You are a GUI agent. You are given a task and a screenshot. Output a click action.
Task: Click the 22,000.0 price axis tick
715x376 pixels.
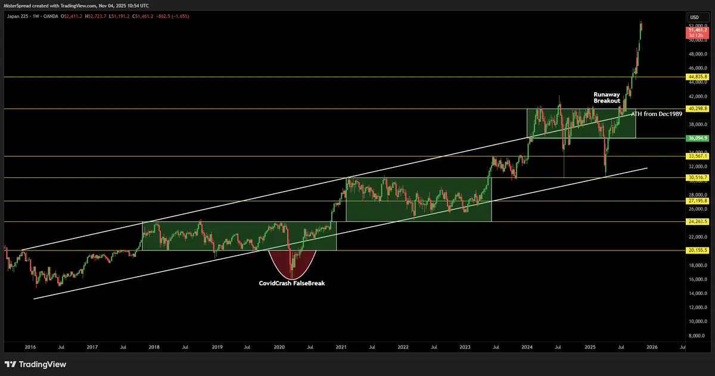698,237
